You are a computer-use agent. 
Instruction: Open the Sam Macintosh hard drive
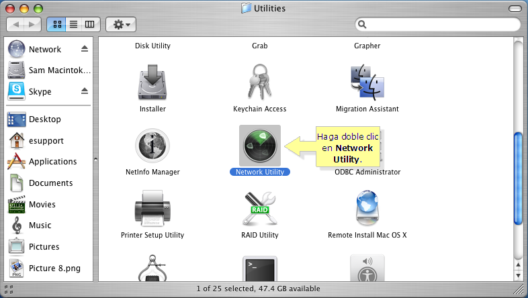click(49, 70)
